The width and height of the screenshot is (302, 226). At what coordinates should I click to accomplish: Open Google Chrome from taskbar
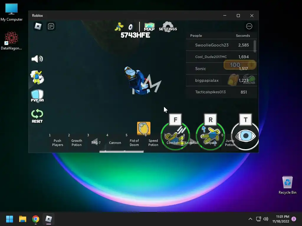(36, 219)
